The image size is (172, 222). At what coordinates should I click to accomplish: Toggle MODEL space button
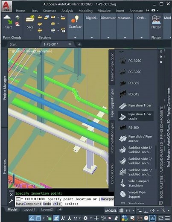tap(111, 210)
